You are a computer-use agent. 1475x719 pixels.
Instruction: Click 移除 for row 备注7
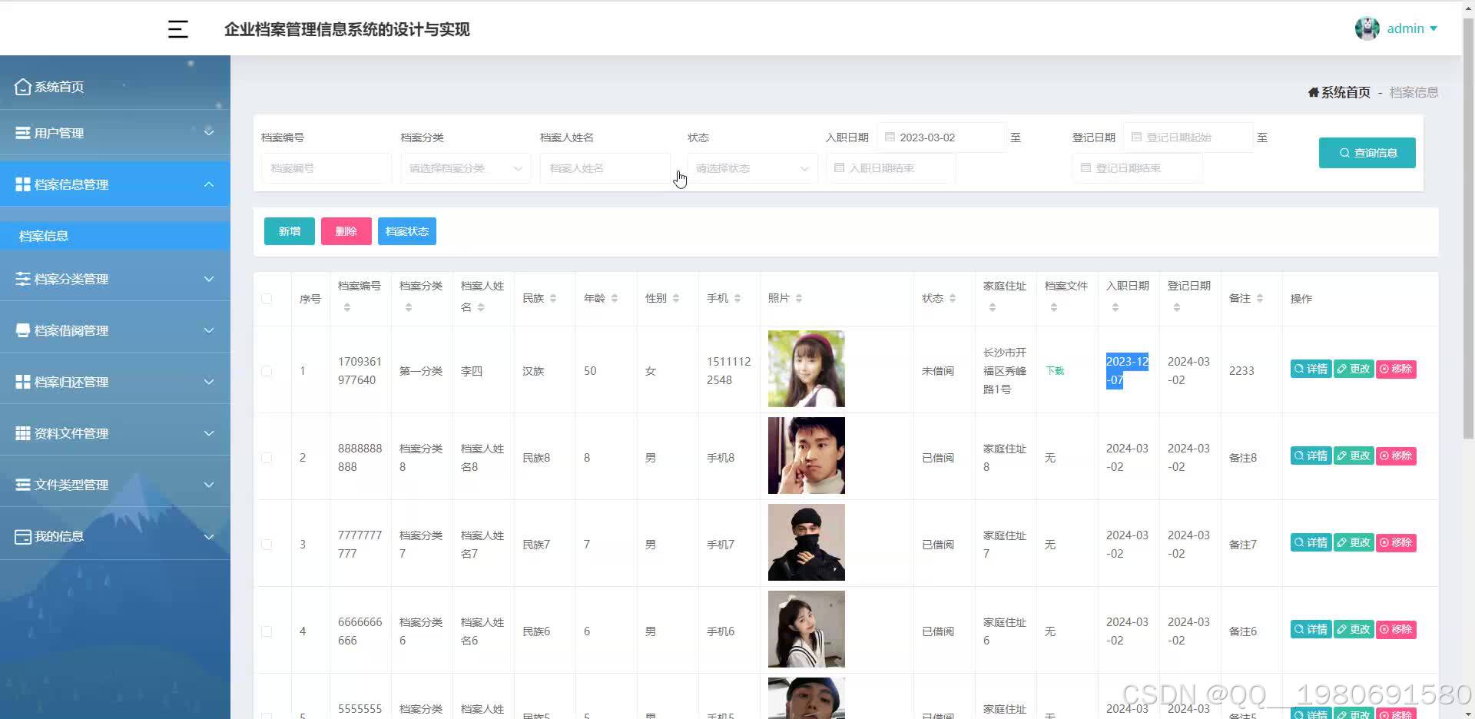click(1396, 543)
